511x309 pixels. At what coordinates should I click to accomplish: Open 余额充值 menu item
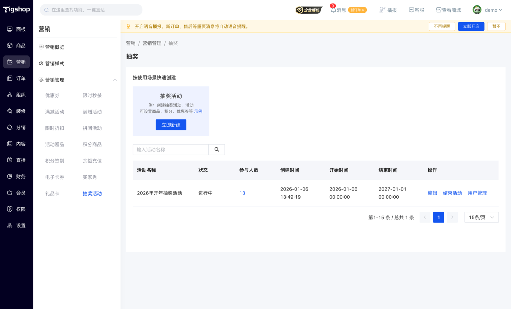pos(92,161)
